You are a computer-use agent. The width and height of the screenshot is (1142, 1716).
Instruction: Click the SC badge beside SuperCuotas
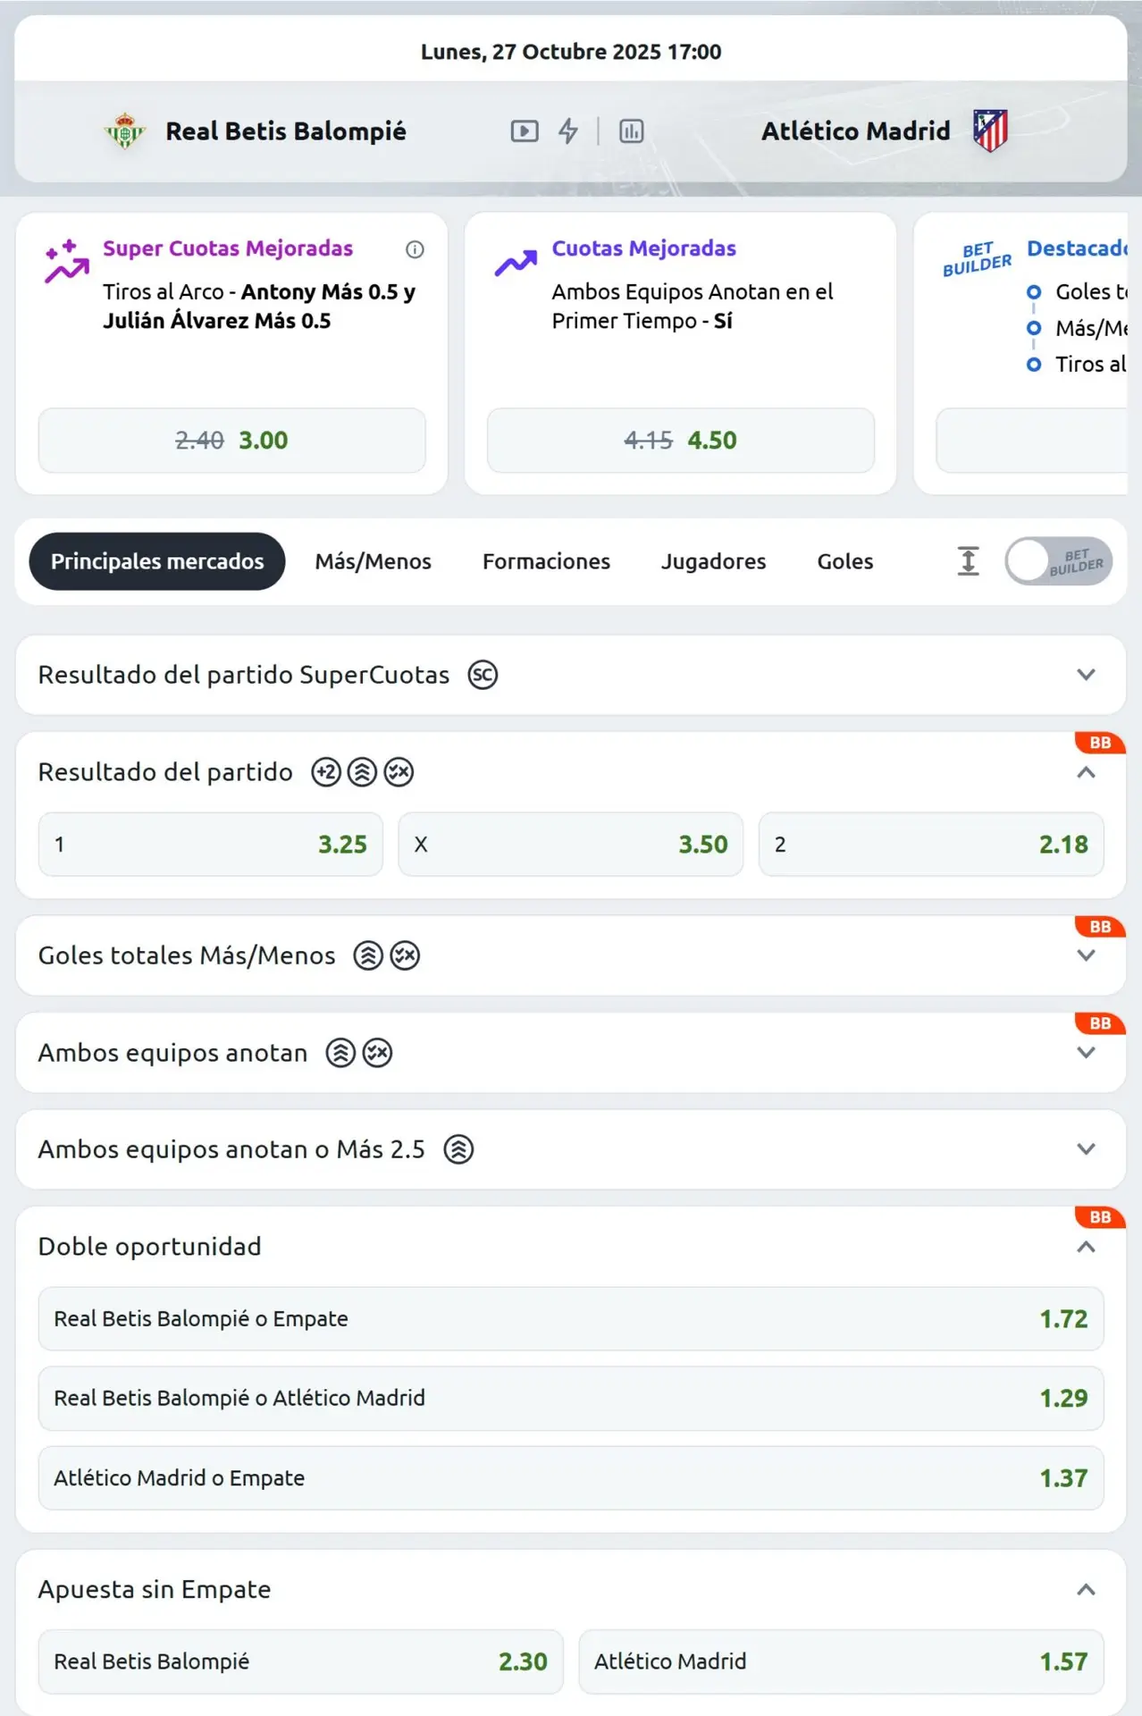483,675
